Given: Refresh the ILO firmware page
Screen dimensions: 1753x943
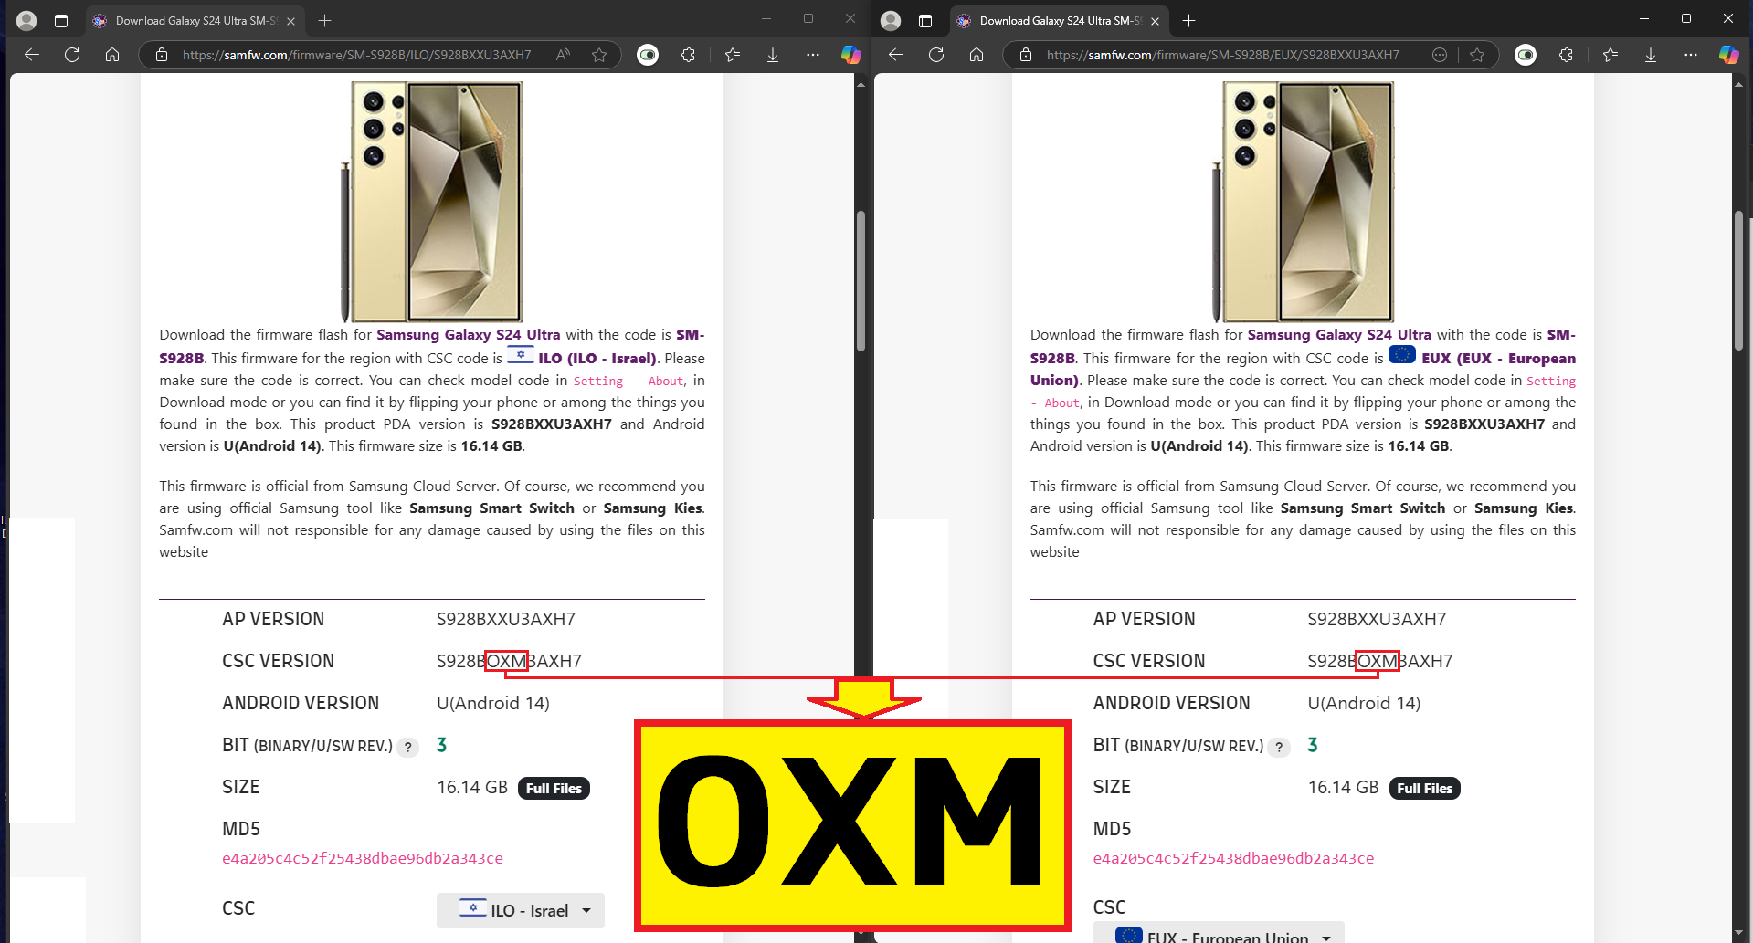Looking at the screenshot, I should pos(72,55).
